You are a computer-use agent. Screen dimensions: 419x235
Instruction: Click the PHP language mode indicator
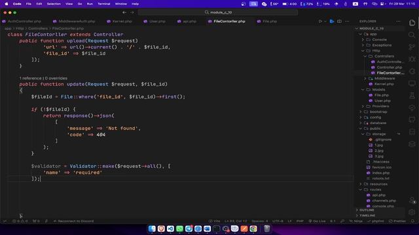click(x=300, y=221)
